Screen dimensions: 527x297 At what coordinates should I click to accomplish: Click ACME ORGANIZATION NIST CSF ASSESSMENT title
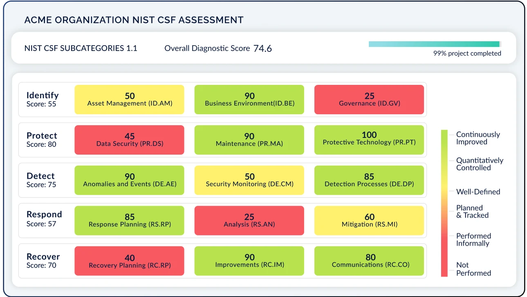pos(134,20)
